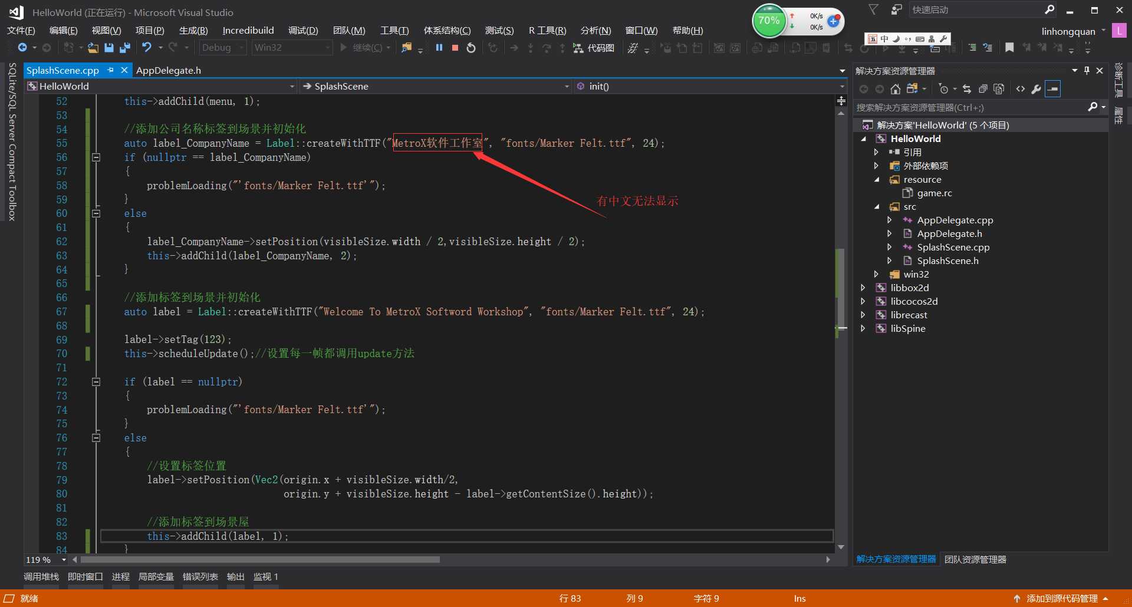Click the 添加到源代码管理 status bar button
Screen dimensions: 1132x607
(1062, 599)
